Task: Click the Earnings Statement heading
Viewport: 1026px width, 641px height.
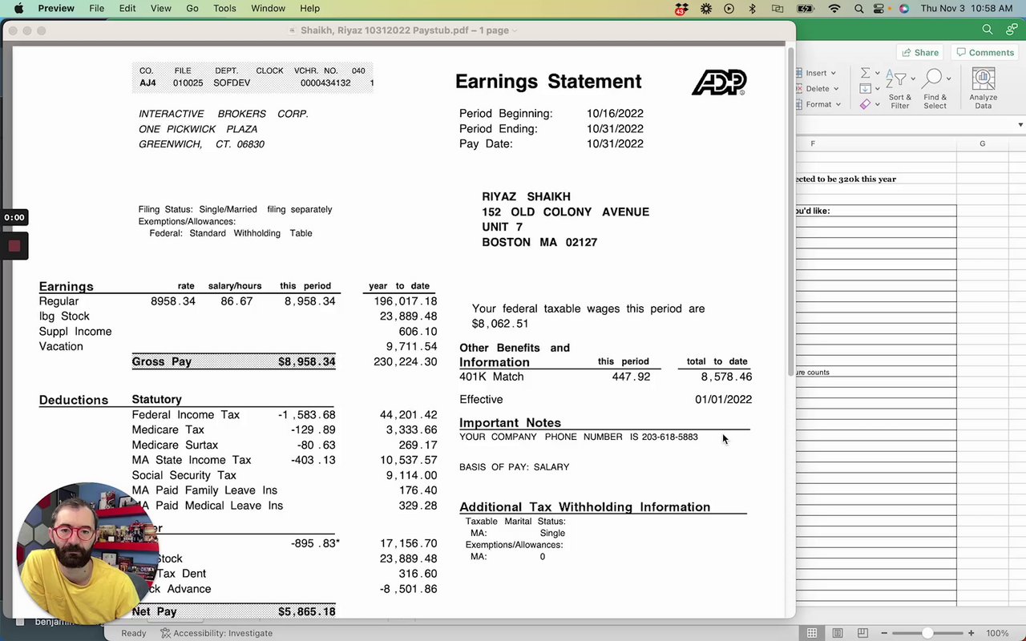Action: tap(548, 82)
